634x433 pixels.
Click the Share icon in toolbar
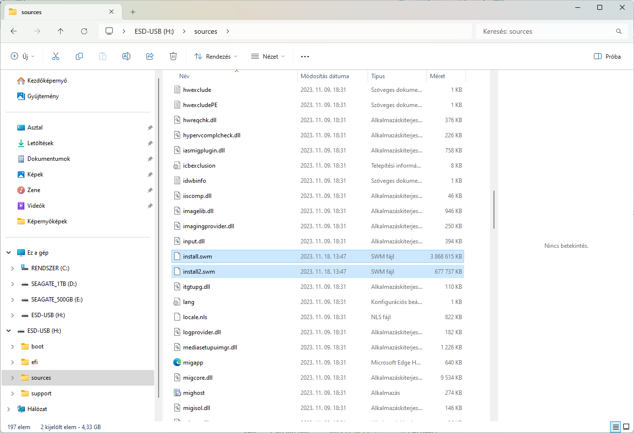point(150,56)
